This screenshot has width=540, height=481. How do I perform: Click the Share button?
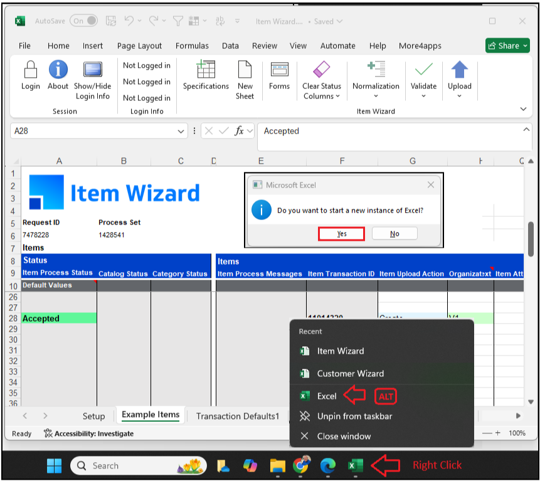click(x=507, y=45)
